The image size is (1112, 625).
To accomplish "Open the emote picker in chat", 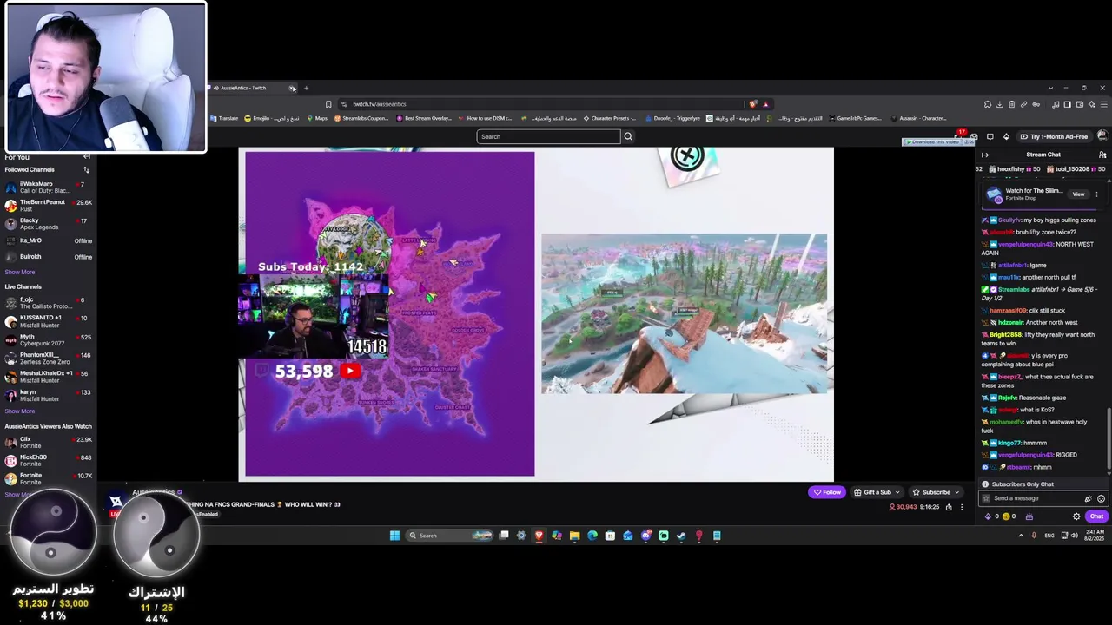I will point(1101,499).
